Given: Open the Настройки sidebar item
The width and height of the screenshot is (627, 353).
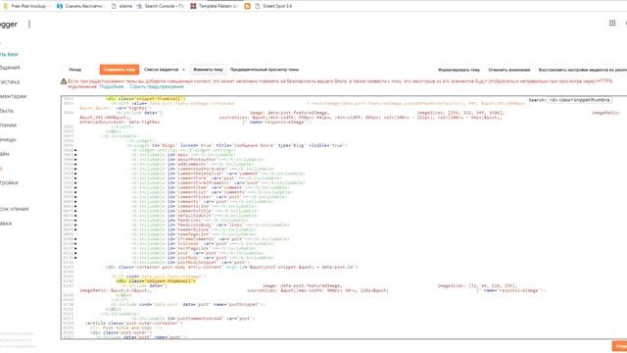Looking at the screenshot, I should pyautogui.click(x=9, y=183).
